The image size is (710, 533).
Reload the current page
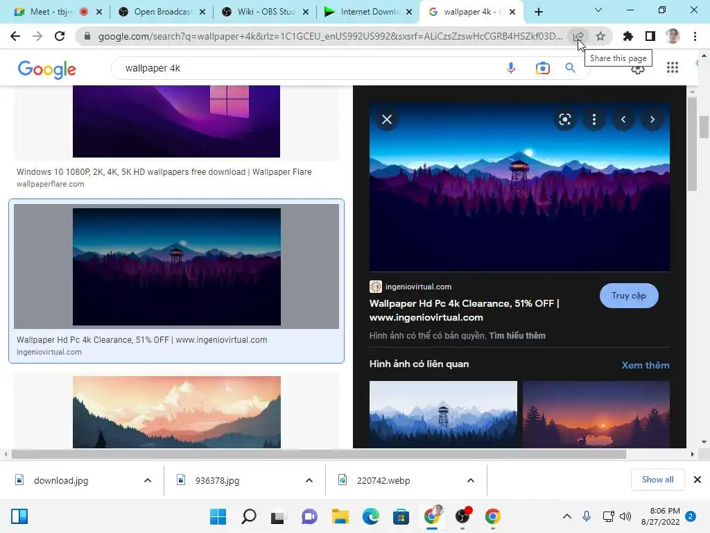click(x=60, y=36)
